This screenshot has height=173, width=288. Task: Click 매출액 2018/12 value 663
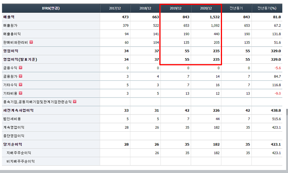pyautogui.click(x=156, y=17)
